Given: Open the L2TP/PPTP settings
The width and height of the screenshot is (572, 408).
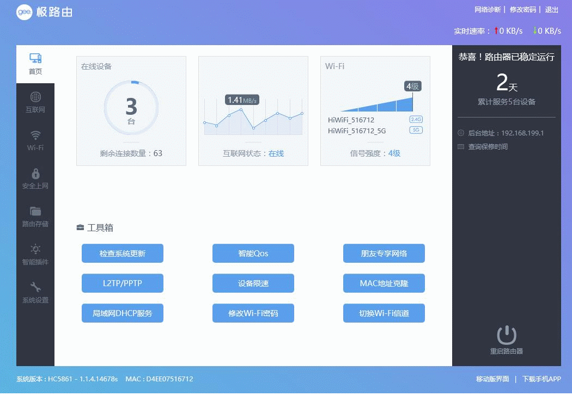Looking at the screenshot, I should click(123, 283).
